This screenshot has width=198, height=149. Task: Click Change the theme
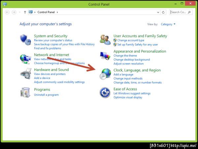[x=125, y=56]
